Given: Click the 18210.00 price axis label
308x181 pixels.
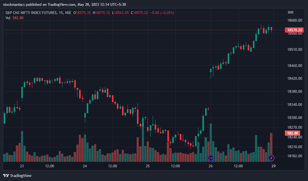Looking at the screenshot, I should (x=295, y=147).
